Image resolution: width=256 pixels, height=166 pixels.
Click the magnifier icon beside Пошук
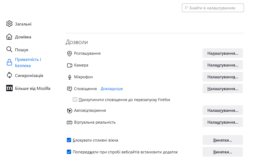pos(9,49)
